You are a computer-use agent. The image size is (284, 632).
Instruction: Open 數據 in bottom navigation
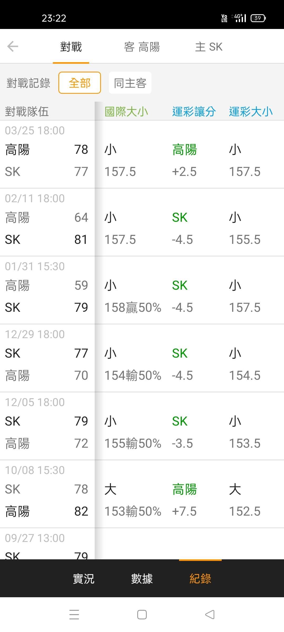142,579
